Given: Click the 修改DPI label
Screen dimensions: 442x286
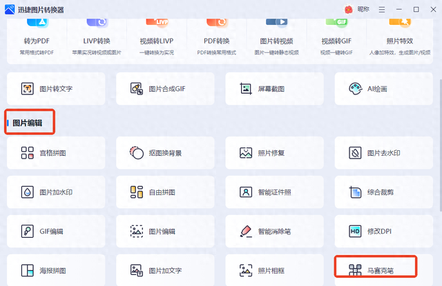Looking at the screenshot, I should 379,232.
